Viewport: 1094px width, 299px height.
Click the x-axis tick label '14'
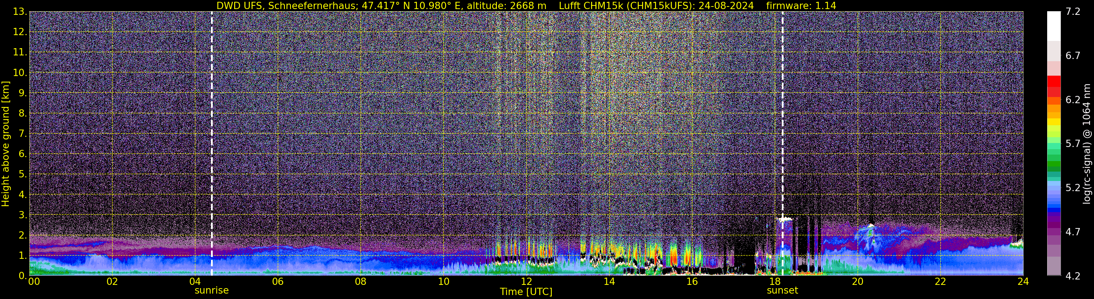coord(609,282)
